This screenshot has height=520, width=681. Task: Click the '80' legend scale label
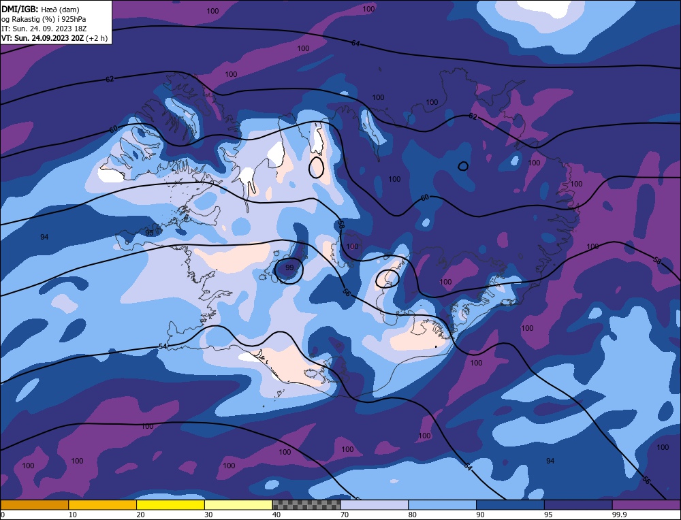(413, 515)
